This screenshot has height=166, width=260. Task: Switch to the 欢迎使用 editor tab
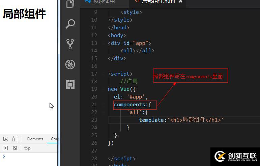(x=104, y=2)
